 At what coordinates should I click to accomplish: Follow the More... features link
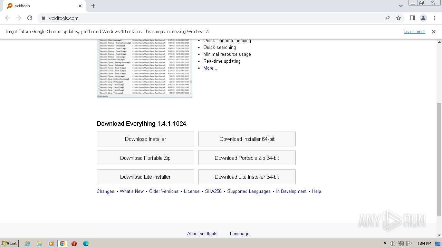tap(210, 68)
